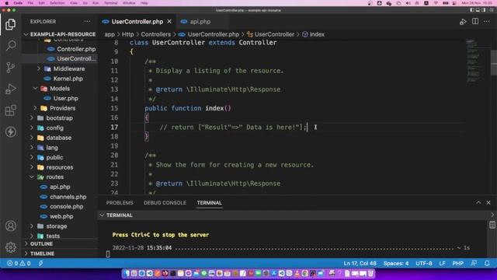Open the Run and Debug view
Image resolution: width=497 pixels, height=280 pixels.
tap(10, 89)
